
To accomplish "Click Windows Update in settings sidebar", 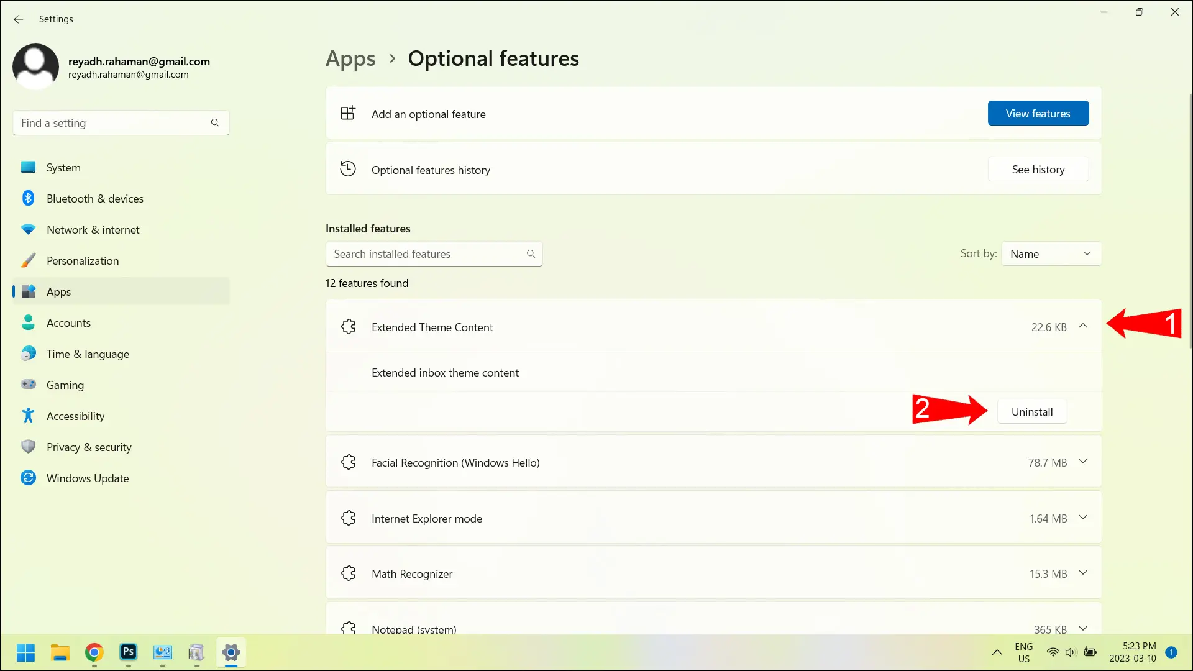I will [88, 478].
